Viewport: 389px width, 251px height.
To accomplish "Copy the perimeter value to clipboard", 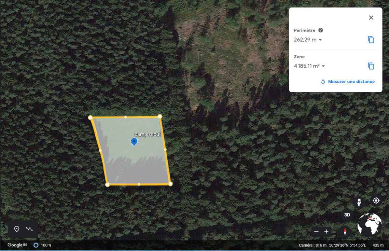I will pyautogui.click(x=371, y=40).
